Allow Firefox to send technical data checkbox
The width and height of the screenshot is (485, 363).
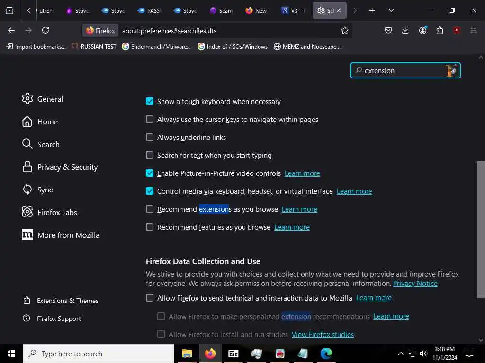coord(150,298)
